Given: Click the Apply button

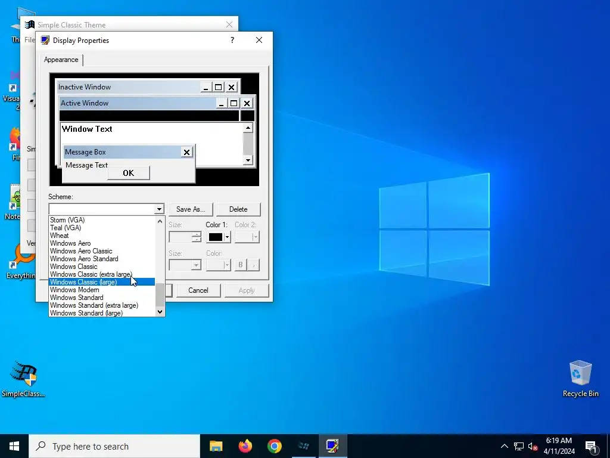Looking at the screenshot, I should pos(246,290).
